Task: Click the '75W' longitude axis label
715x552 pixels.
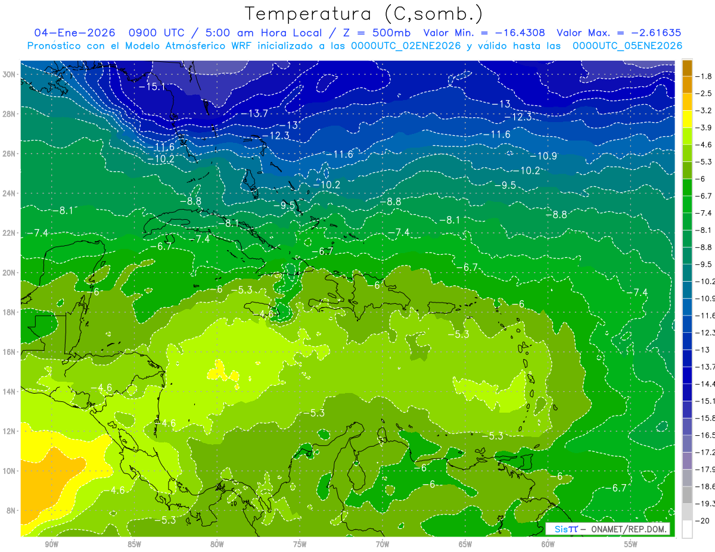Action: pos(300,544)
